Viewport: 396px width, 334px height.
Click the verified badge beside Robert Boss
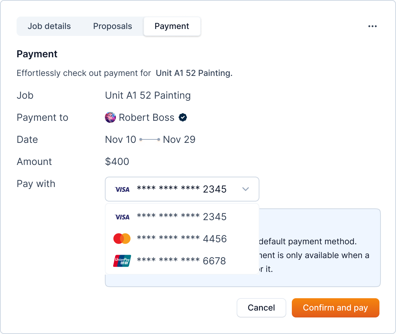pos(183,118)
